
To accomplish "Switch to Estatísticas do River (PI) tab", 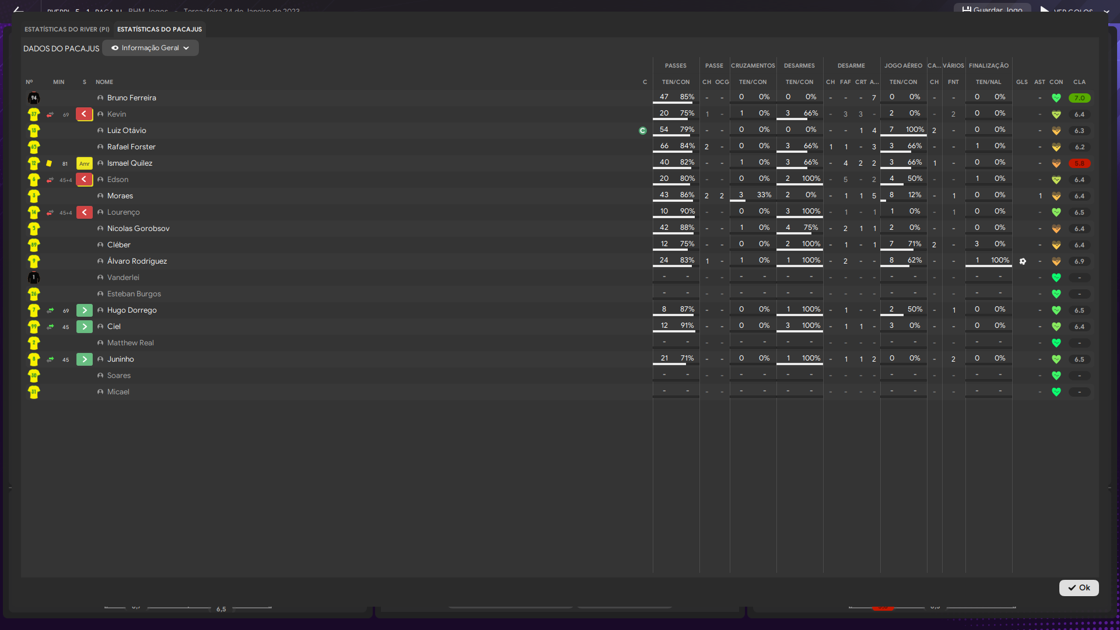I will tap(67, 29).
